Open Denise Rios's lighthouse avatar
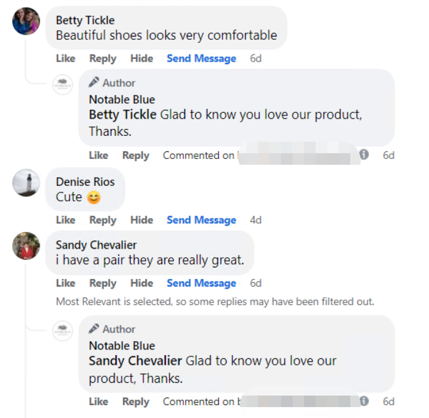Image resolution: width=429 pixels, height=418 pixels. coord(26,183)
